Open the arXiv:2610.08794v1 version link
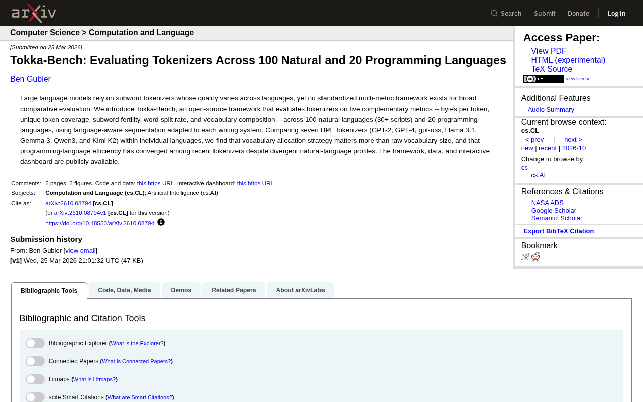643x402 pixels. click(x=80, y=213)
